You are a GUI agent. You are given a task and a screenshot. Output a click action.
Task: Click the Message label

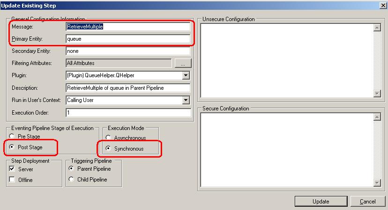22,27
